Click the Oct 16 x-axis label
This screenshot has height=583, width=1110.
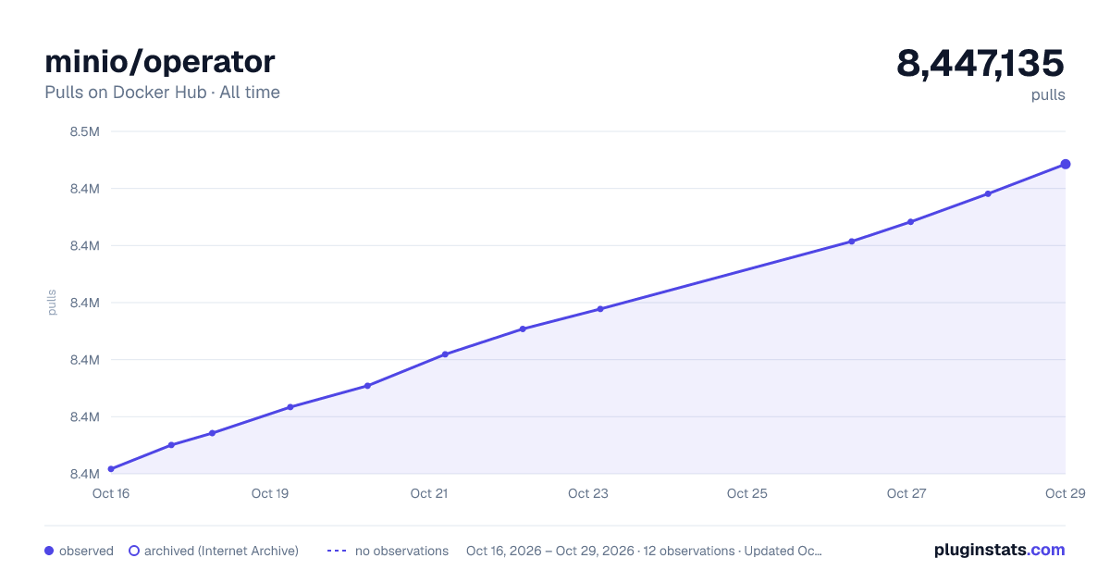pos(111,493)
